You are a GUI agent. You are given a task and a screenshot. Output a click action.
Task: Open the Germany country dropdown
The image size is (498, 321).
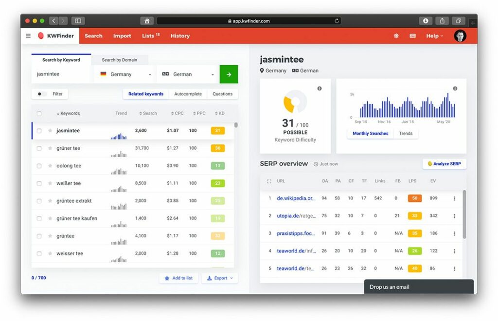click(123, 74)
